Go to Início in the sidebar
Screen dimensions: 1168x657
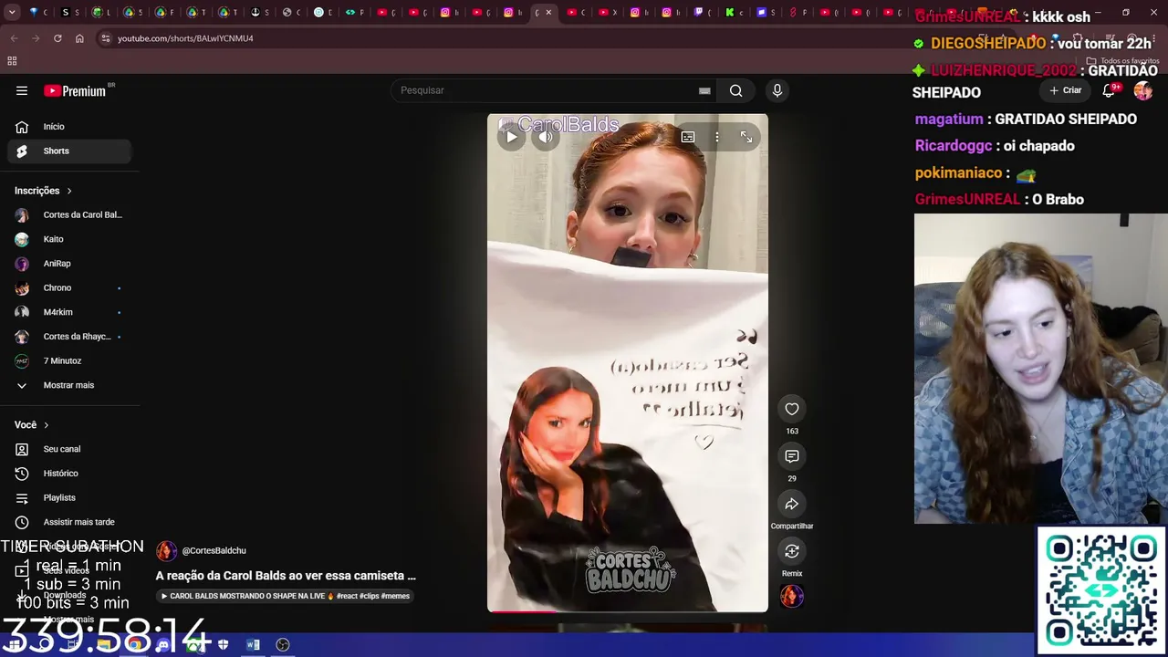point(69,127)
